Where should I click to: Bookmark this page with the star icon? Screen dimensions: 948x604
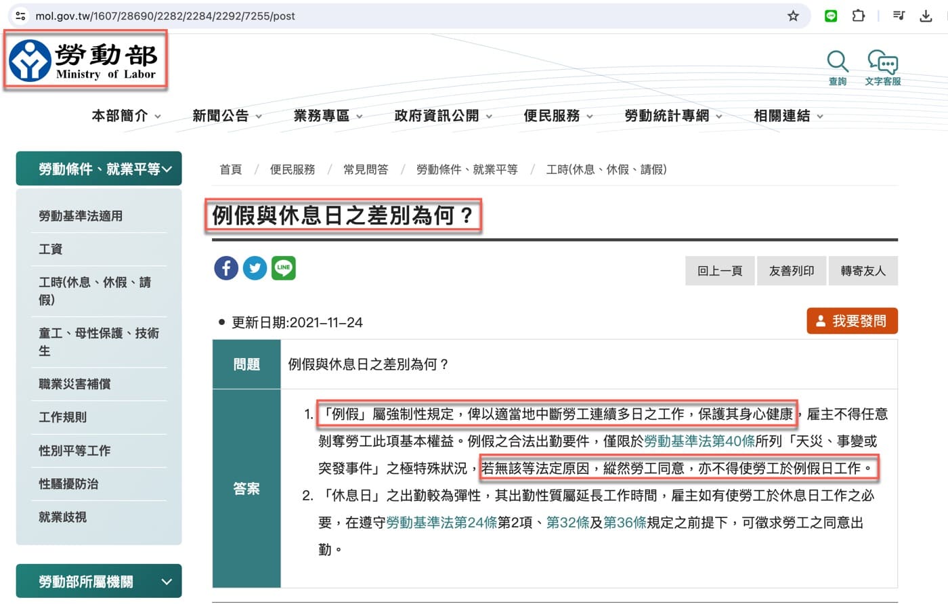pyautogui.click(x=793, y=16)
